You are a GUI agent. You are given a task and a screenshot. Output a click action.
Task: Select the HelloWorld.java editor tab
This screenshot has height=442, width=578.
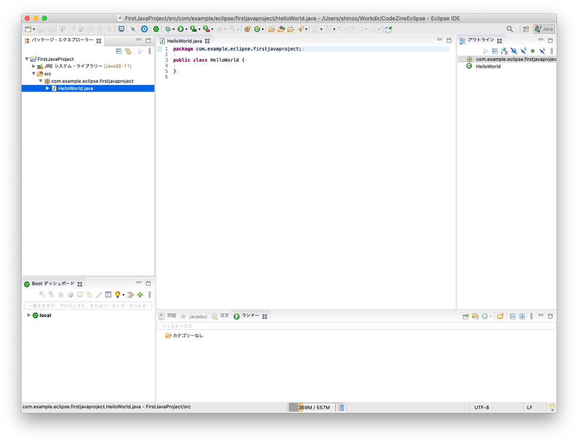tap(184, 41)
